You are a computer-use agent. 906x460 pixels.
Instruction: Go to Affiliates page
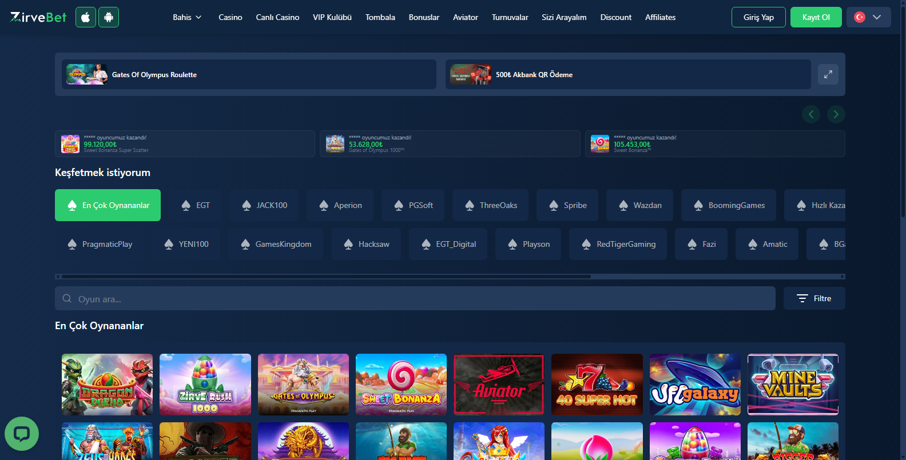[x=661, y=17]
